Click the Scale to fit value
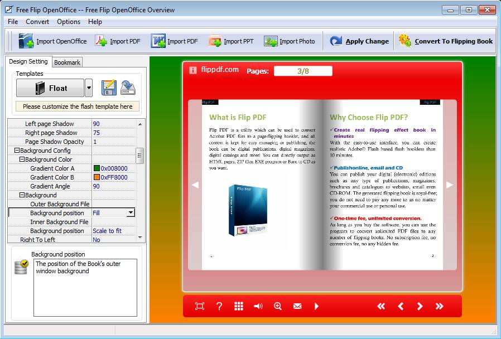Screen dimensions: 501x339 [x=107, y=230]
